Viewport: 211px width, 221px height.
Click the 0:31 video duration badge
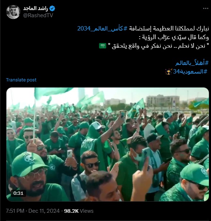pos(18,193)
